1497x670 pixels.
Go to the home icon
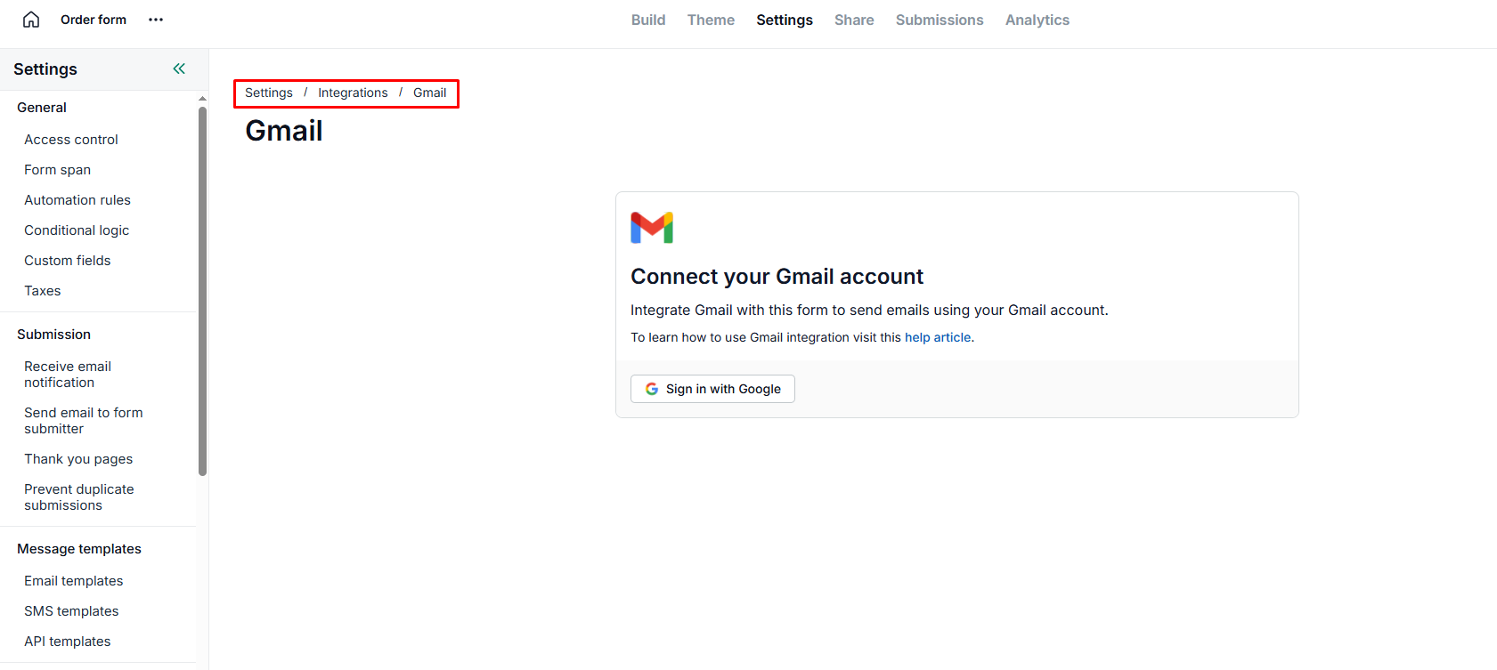[x=31, y=20]
